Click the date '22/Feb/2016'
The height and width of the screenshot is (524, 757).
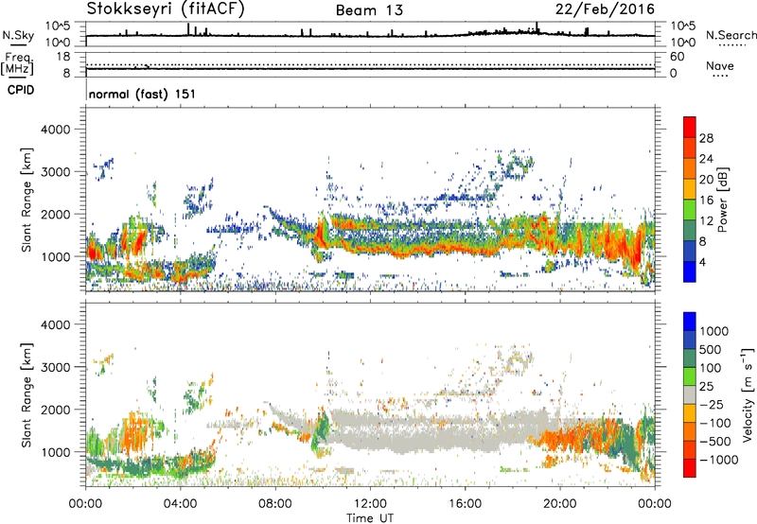point(605,9)
